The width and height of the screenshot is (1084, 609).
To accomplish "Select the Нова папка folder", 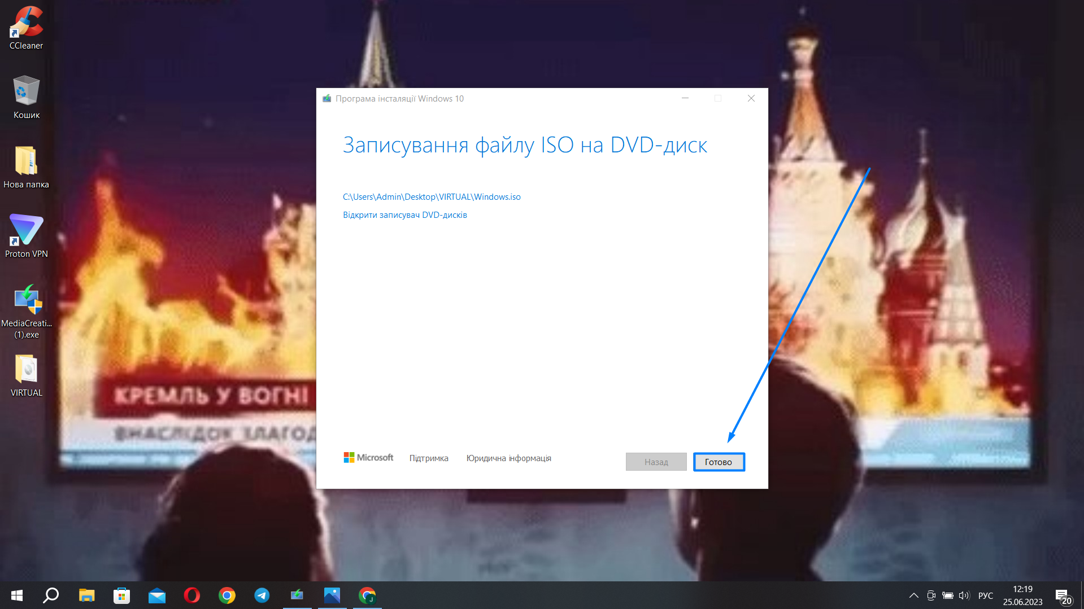I will [26, 167].
